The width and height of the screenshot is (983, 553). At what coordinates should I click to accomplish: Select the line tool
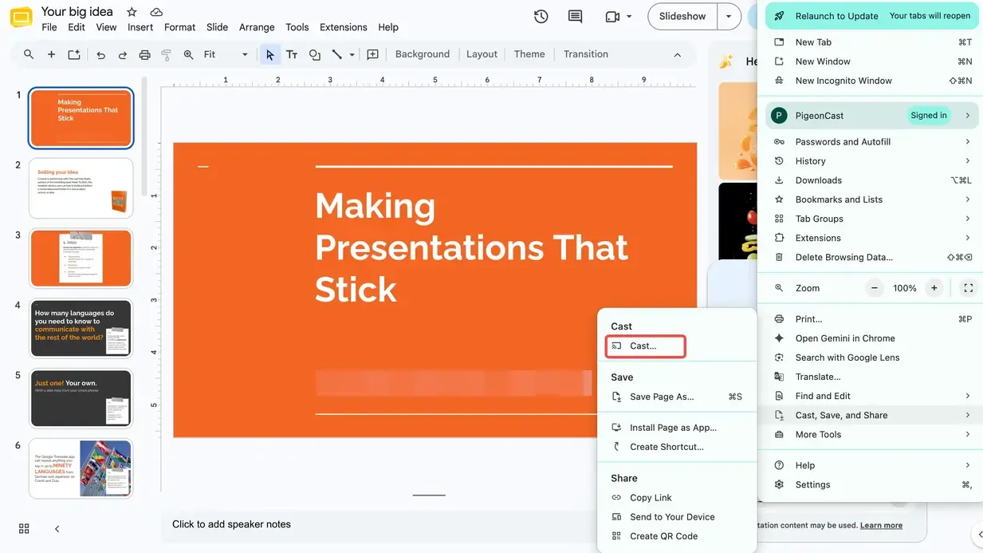pyautogui.click(x=337, y=54)
